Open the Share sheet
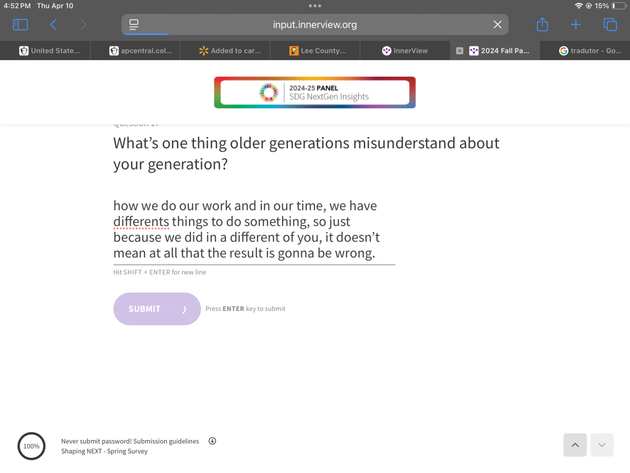Viewport: 630px width, 473px height. tap(542, 25)
